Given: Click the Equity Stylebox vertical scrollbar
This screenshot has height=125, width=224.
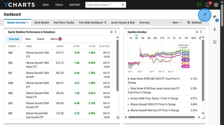Looking at the screenshot, I should point(117,65).
